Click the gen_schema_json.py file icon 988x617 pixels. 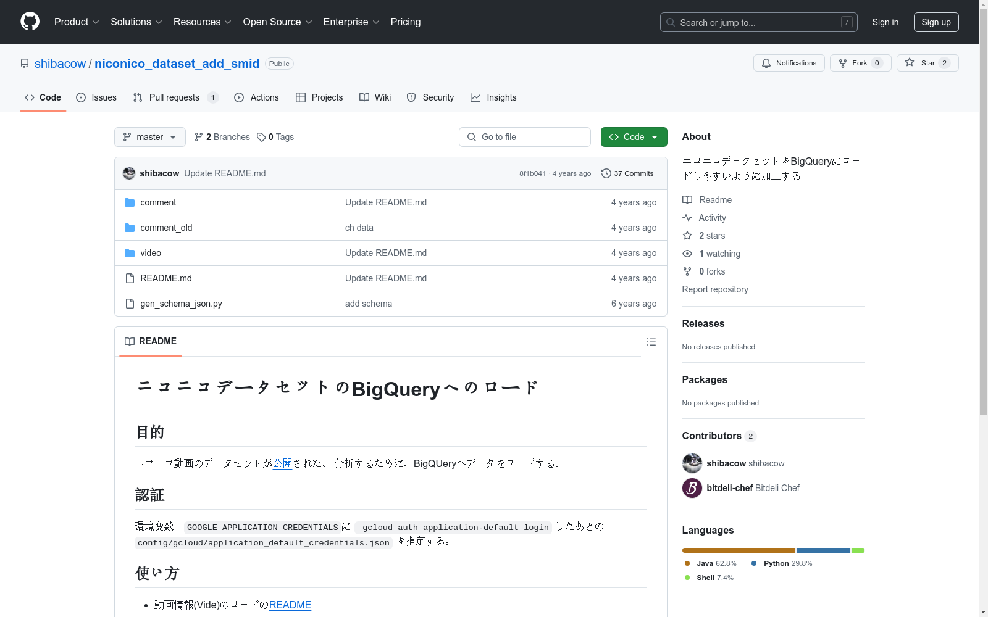click(130, 304)
